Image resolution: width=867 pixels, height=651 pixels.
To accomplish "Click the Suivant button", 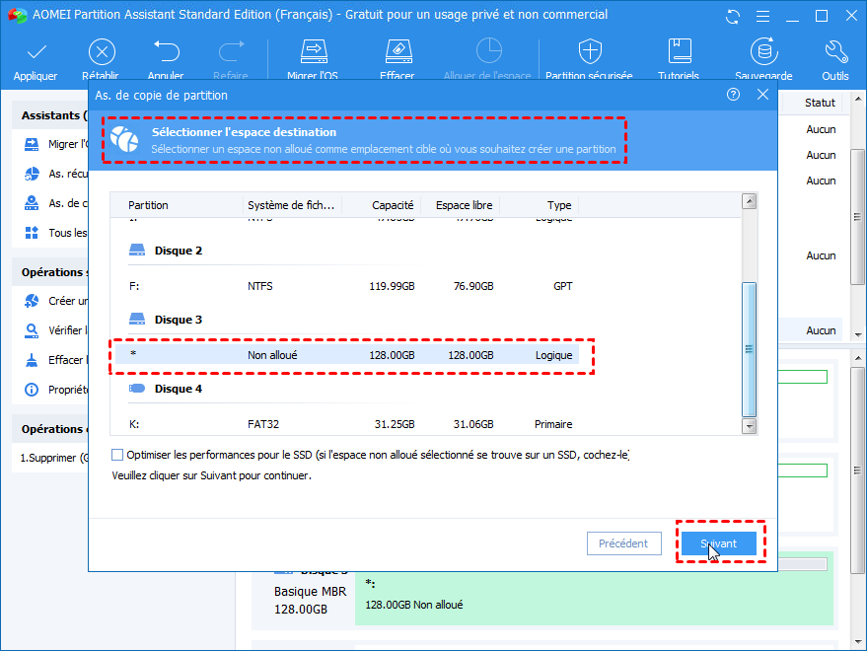I will (x=718, y=543).
